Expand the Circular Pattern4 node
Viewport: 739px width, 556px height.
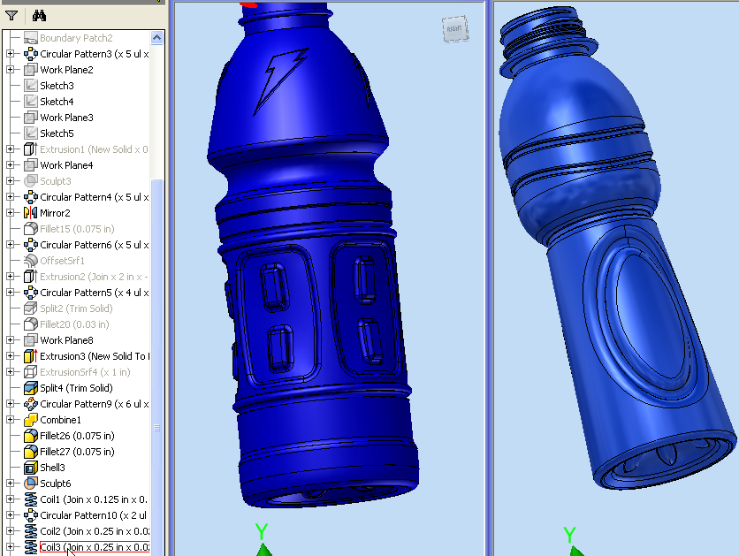click(x=10, y=197)
